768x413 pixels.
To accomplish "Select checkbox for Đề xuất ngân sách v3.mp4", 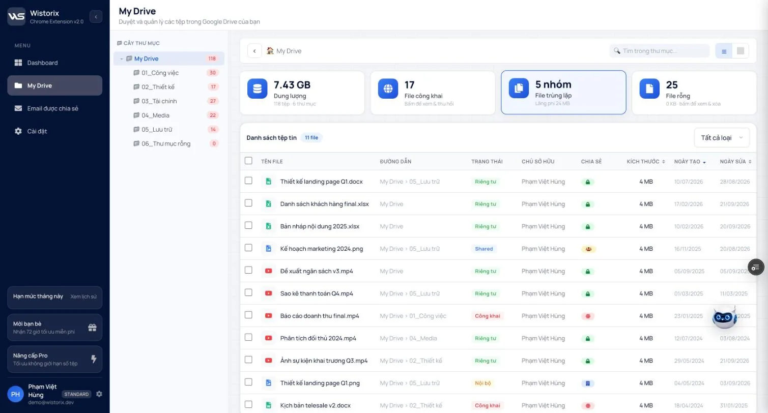I will click(248, 270).
